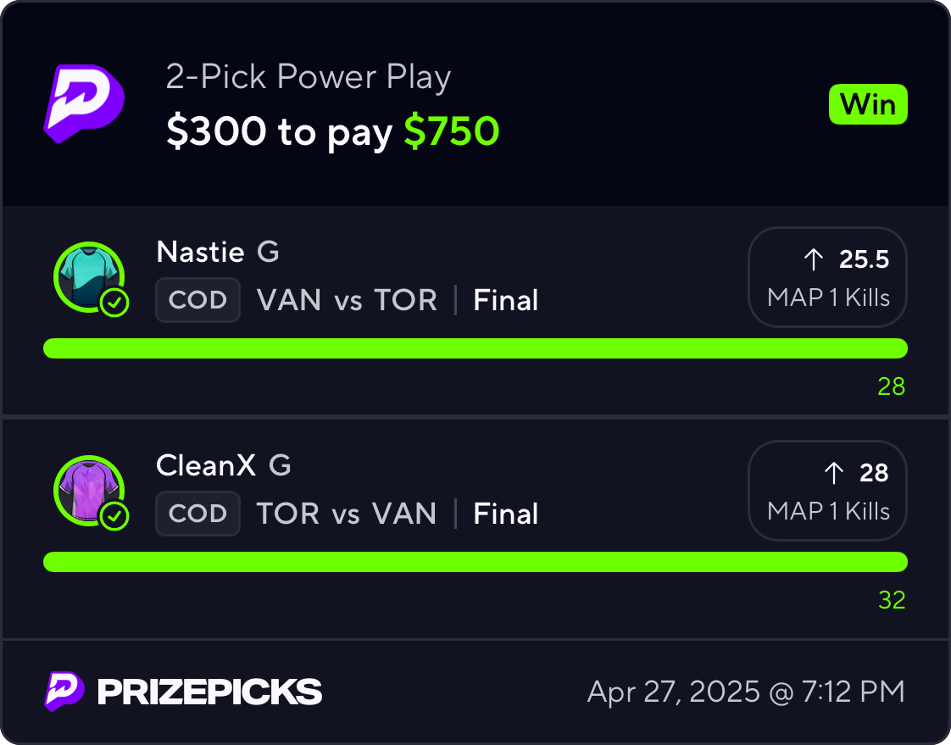The image size is (951, 745).
Task: Click the green checkmark on CleanX's avatar
Action: pyautogui.click(x=114, y=516)
